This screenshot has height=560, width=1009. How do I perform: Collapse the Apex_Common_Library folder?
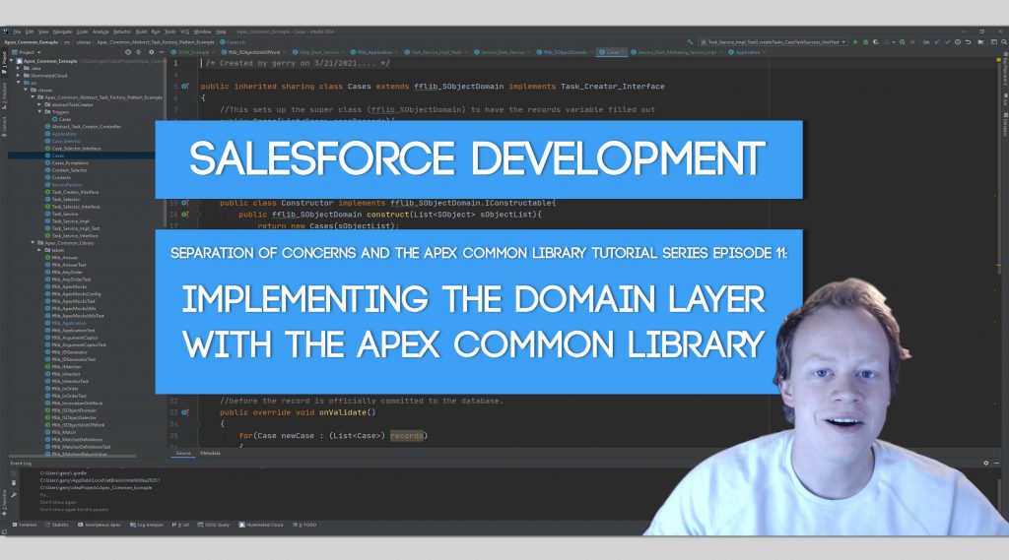click(34, 243)
